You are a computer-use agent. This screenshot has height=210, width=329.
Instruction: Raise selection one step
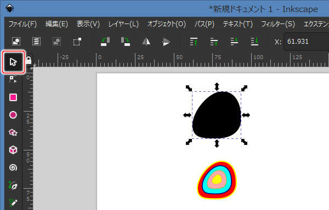[214, 42]
